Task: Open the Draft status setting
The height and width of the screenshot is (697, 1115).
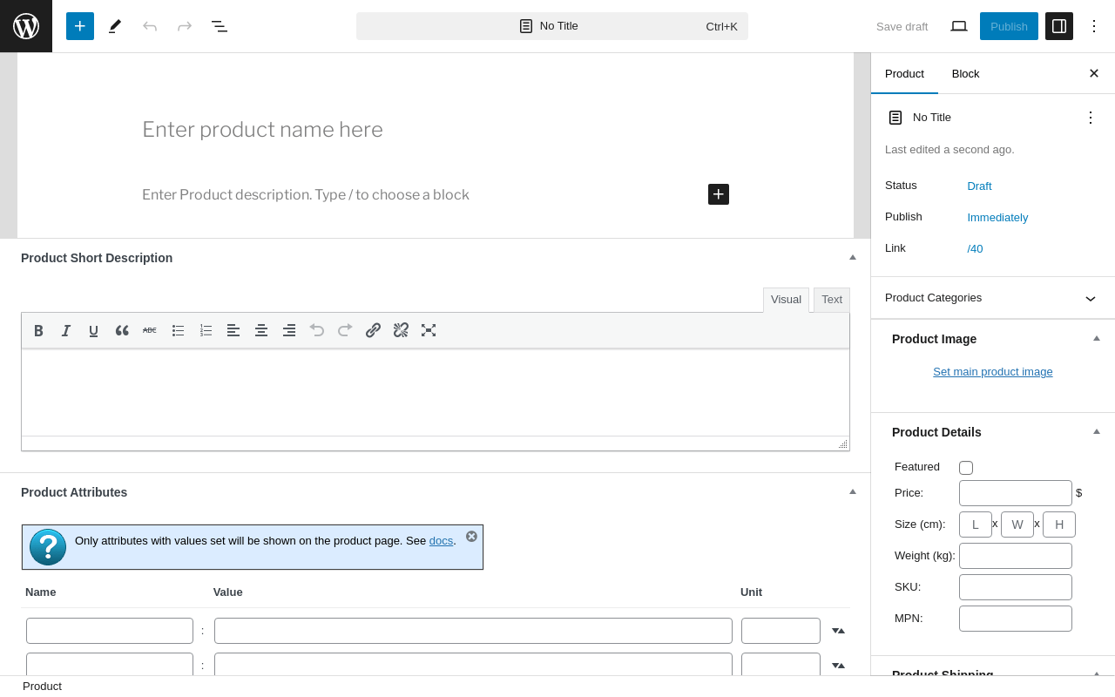Action: (x=979, y=186)
